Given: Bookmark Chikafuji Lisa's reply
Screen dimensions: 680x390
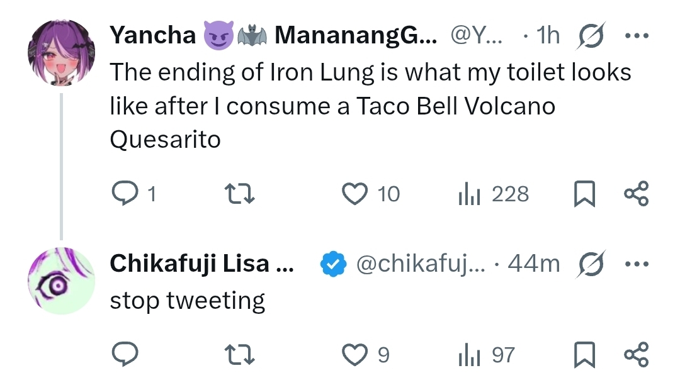Looking at the screenshot, I should pos(585,355).
